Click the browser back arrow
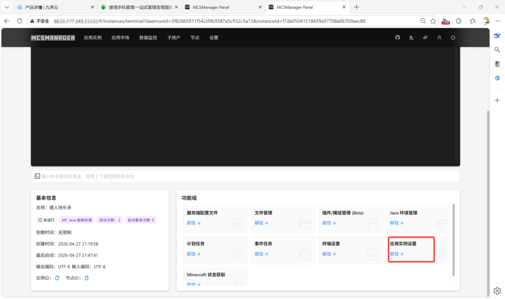This screenshot has height=299, width=505. pyautogui.click(x=7, y=21)
